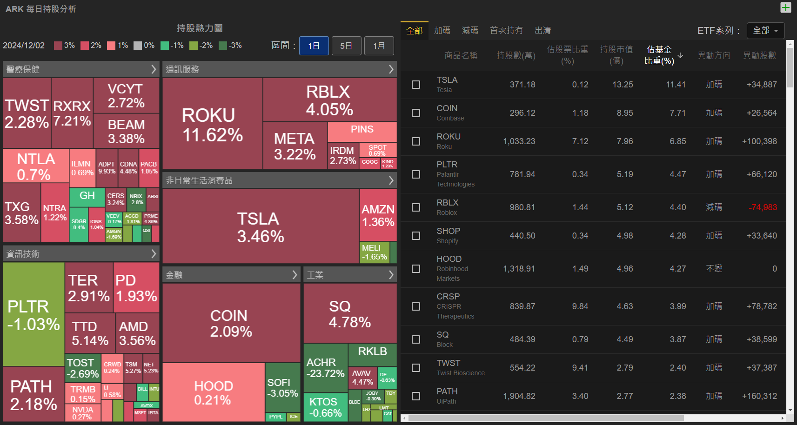The height and width of the screenshot is (425, 797).
Task: Tick the PLTR row checkbox
Action: [x=416, y=174]
